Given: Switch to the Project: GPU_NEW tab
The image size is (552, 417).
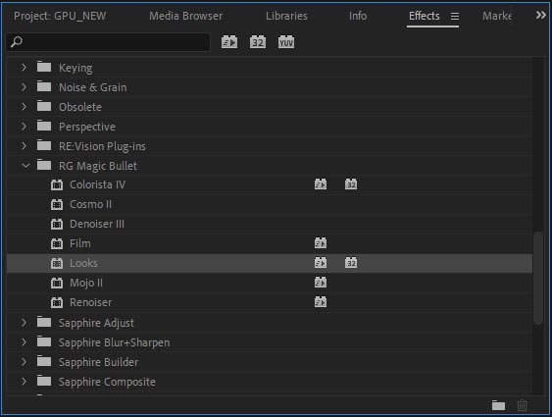Looking at the screenshot, I should tap(60, 16).
